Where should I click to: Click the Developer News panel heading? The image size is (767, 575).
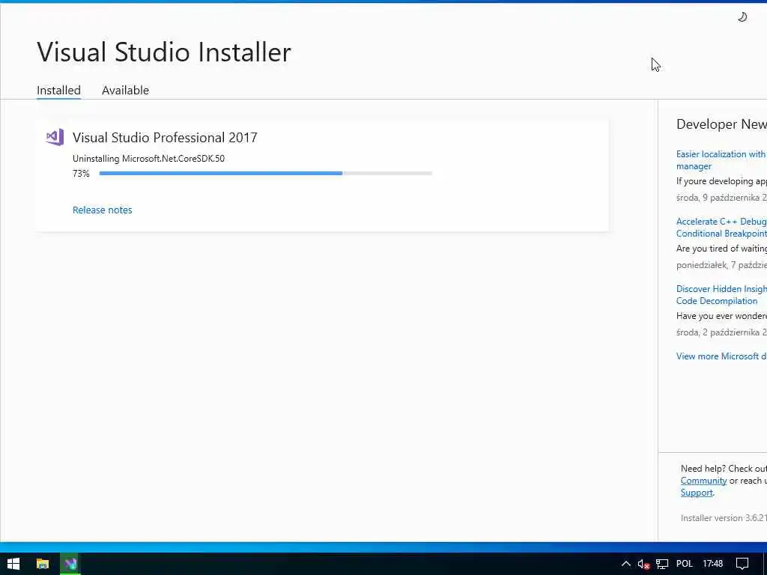click(721, 124)
